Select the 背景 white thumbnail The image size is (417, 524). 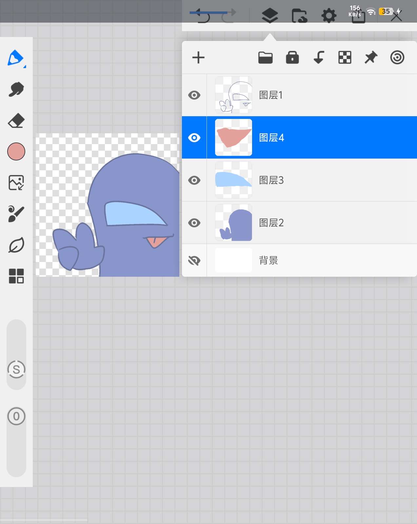point(233,260)
